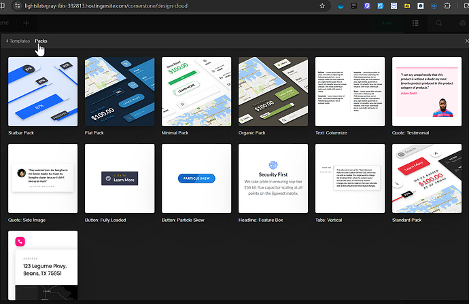The height and width of the screenshot is (304, 469).
Task: Pick the Organic Pack thumbnail
Action: [x=273, y=91]
